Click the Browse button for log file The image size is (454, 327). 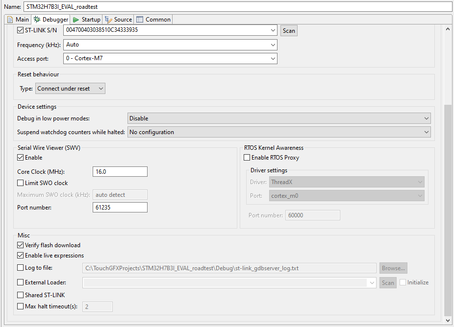(394, 268)
